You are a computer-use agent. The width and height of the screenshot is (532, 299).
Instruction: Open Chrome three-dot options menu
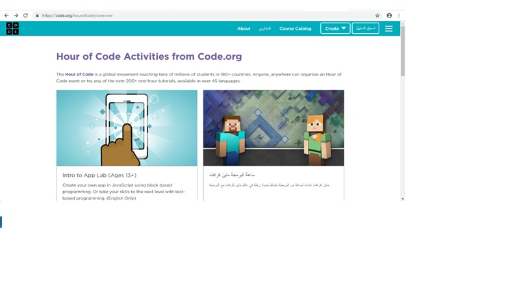(399, 16)
